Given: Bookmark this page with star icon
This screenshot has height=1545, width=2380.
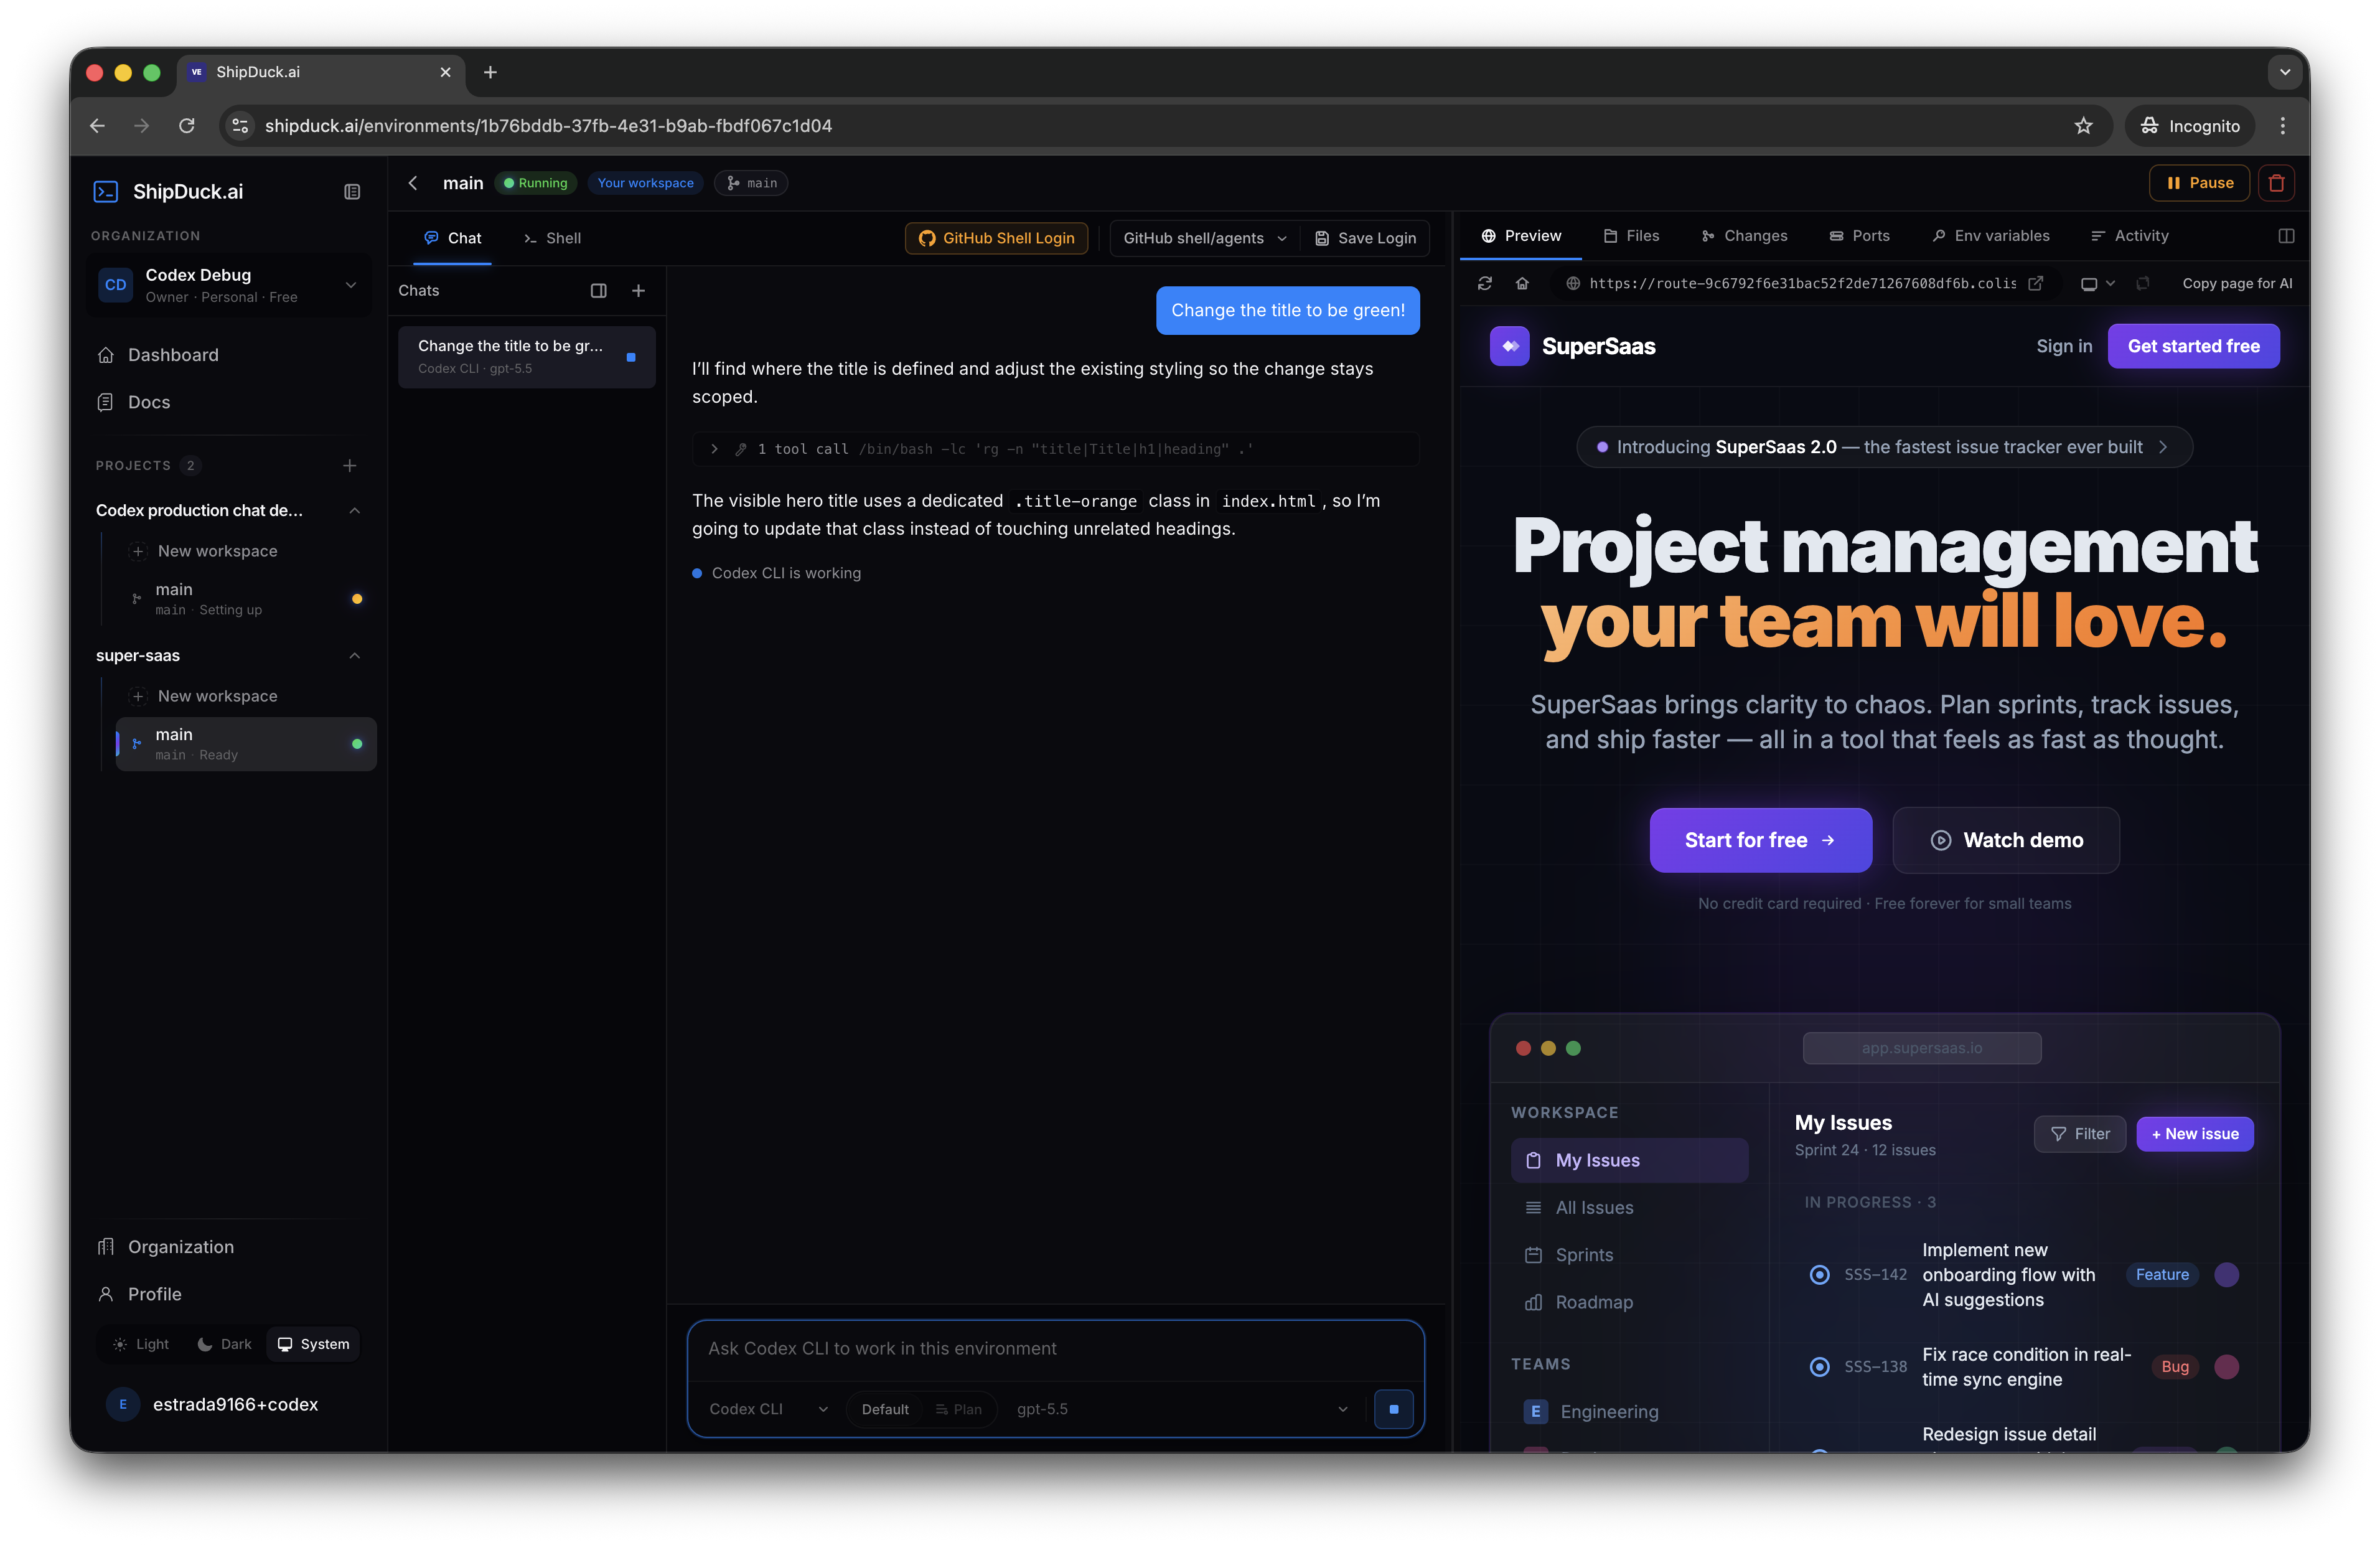Looking at the screenshot, I should [x=2083, y=126].
